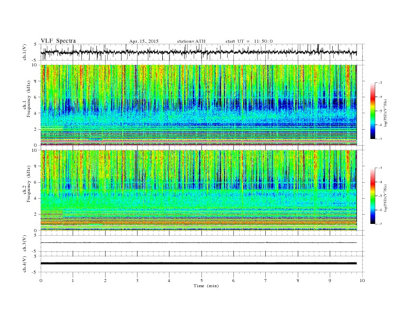
Task: Click the thick ch.4 voltage trace
Action: pyautogui.click(x=198, y=264)
